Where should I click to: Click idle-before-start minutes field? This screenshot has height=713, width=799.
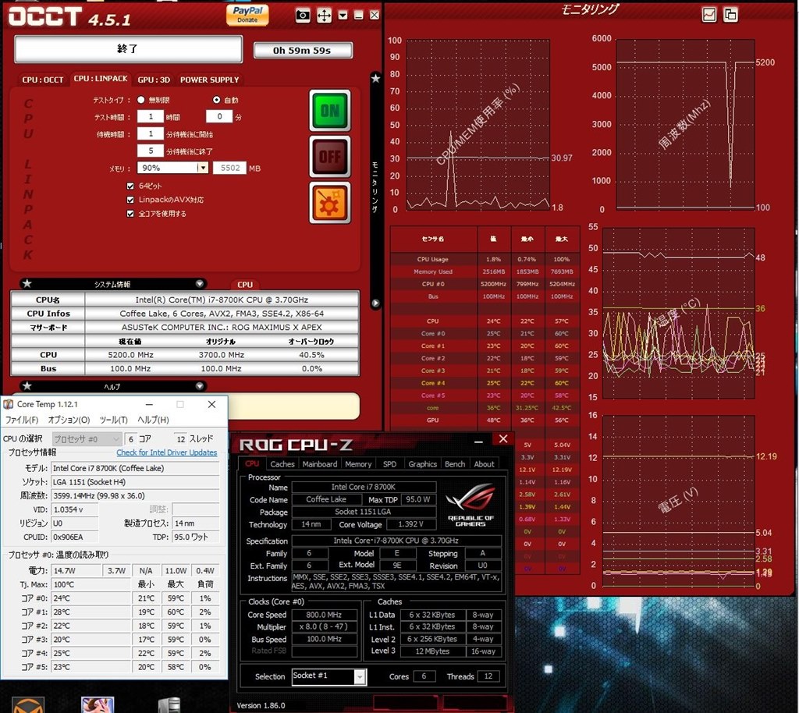coord(151,133)
